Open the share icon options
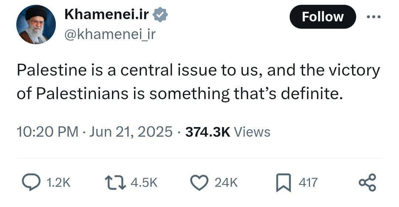399x207 pixels. pyautogui.click(x=367, y=182)
